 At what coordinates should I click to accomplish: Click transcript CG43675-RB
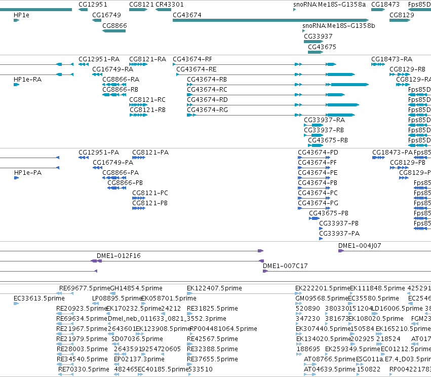[316, 145]
